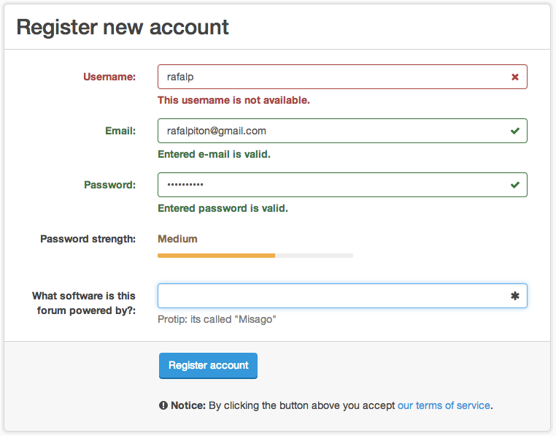Click the red X icon in Username field
The width and height of the screenshot is (556, 436).
515,77
